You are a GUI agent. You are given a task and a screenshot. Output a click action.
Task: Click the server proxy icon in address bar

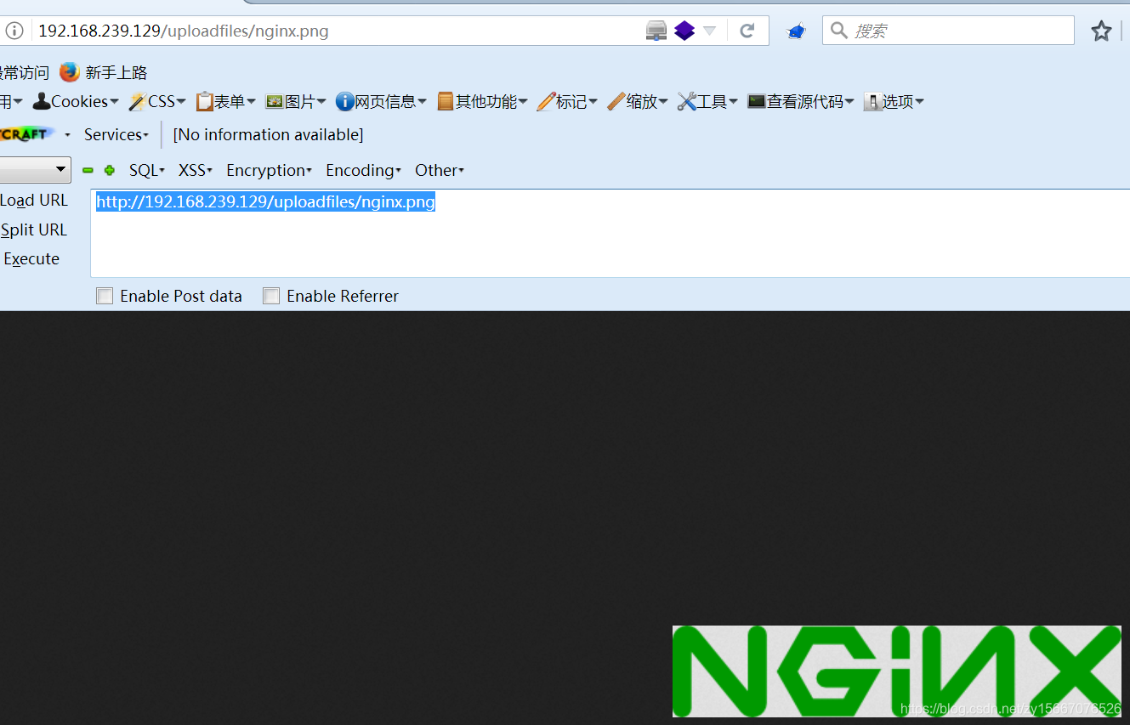[656, 31]
